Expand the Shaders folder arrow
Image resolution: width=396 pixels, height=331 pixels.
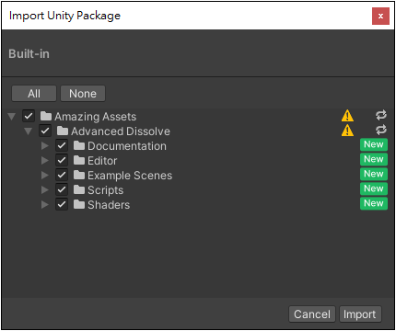coord(45,204)
